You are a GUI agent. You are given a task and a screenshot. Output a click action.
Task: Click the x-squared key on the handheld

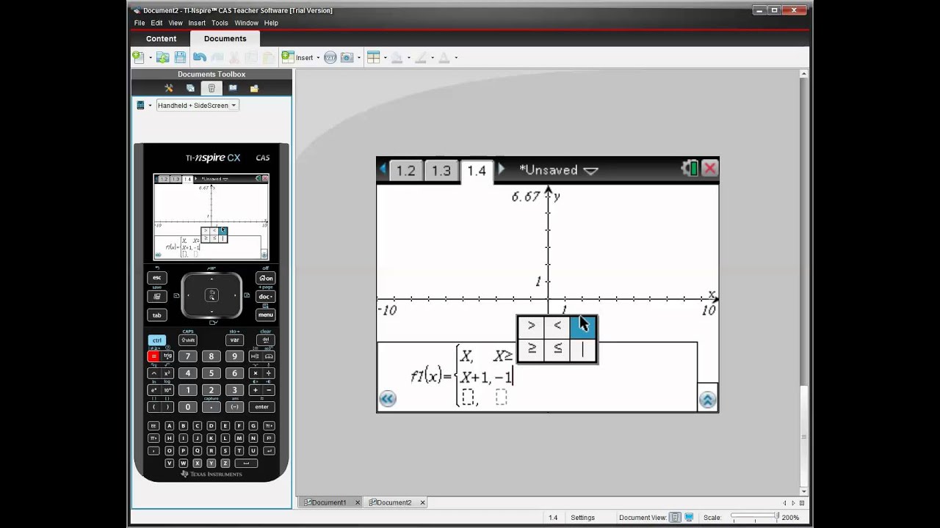pos(167,373)
